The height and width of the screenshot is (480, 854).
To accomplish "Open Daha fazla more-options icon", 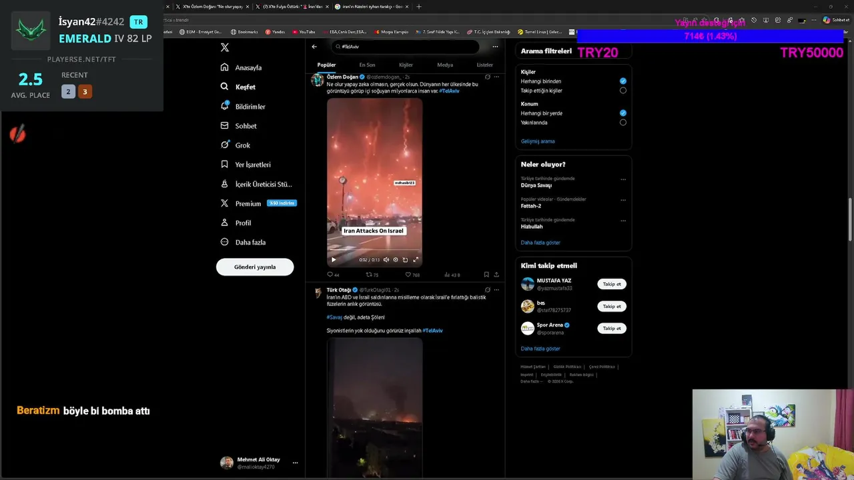I will [225, 242].
